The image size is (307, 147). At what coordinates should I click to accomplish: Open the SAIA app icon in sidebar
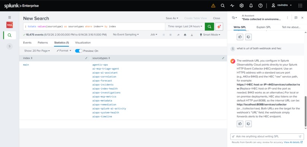[10, 25]
